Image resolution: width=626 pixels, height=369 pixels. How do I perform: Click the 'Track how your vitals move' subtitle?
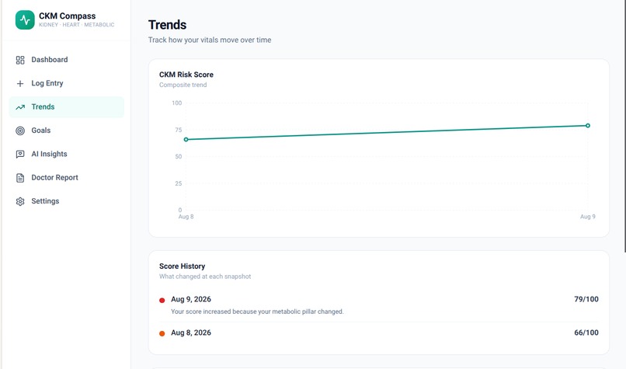210,40
